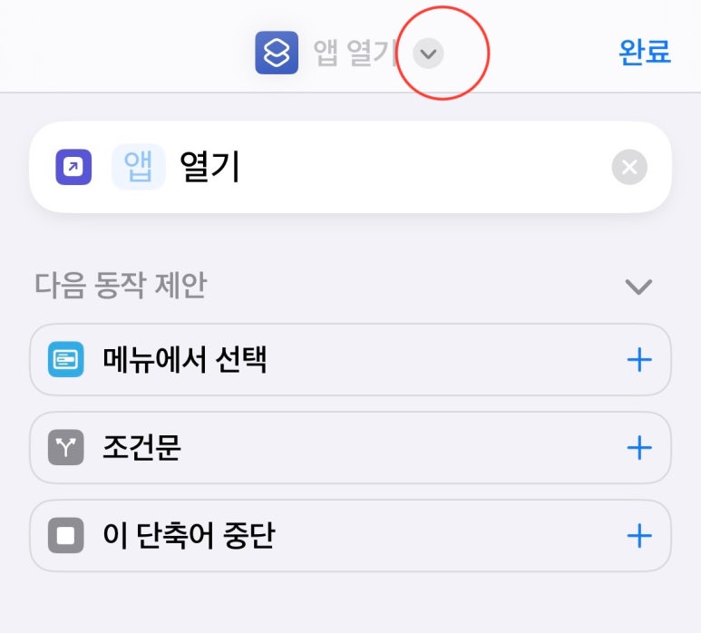Select the 조건문 suggestion

pyautogui.click(x=350, y=447)
